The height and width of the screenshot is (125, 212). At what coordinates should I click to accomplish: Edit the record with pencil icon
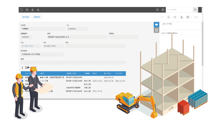175,17
